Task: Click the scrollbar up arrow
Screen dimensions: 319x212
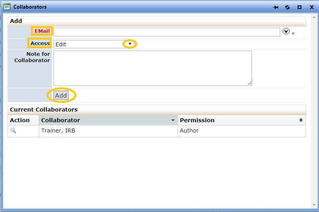Action: 314,17
